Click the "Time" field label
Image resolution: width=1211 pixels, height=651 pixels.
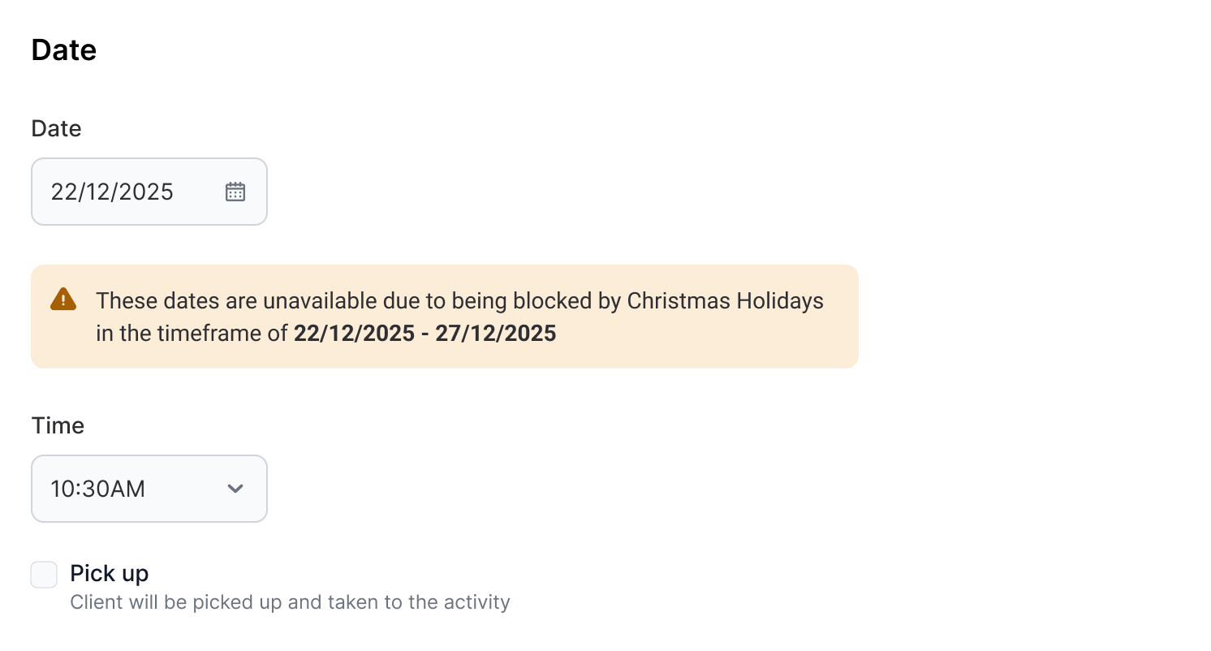pyautogui.click(x=58, y=425)
